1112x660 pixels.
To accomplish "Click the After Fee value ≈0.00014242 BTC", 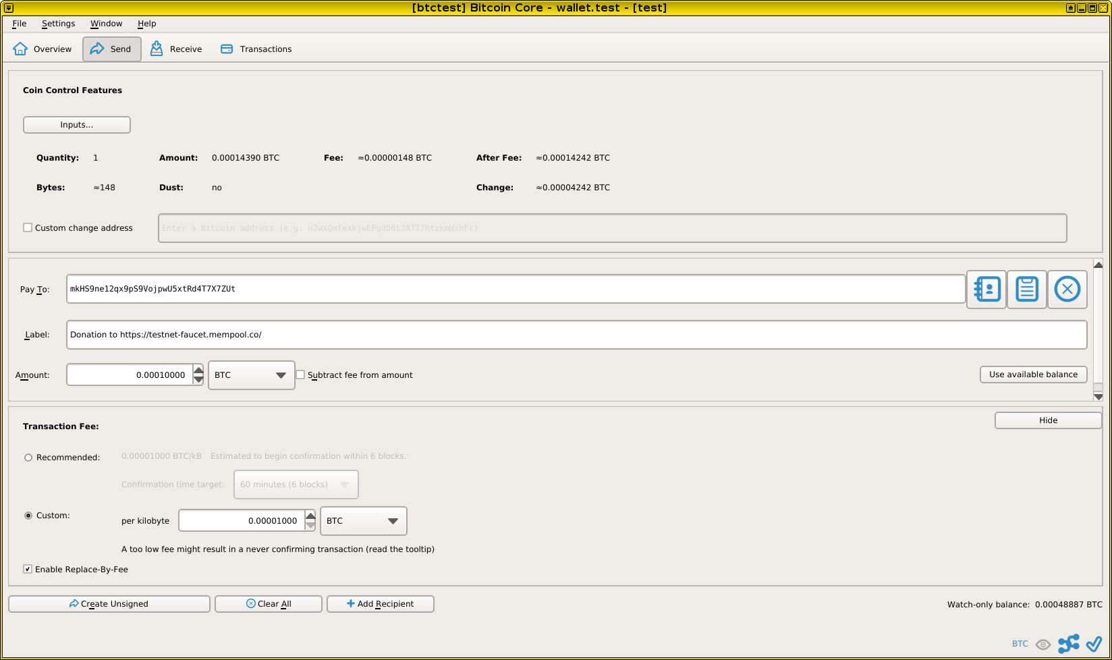I will (573, 158).
